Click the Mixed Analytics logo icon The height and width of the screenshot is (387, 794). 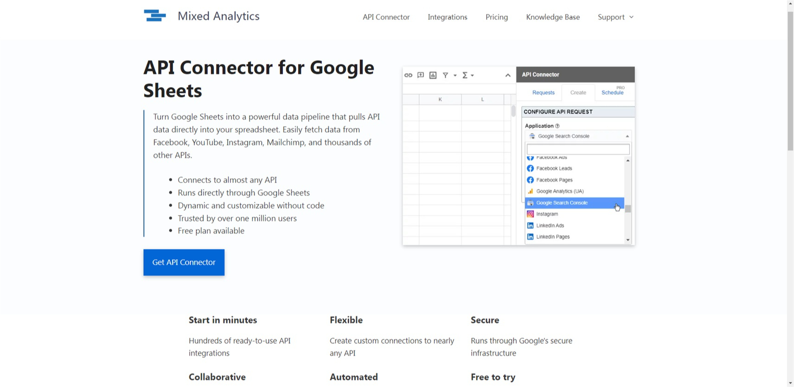click(155, 16)
